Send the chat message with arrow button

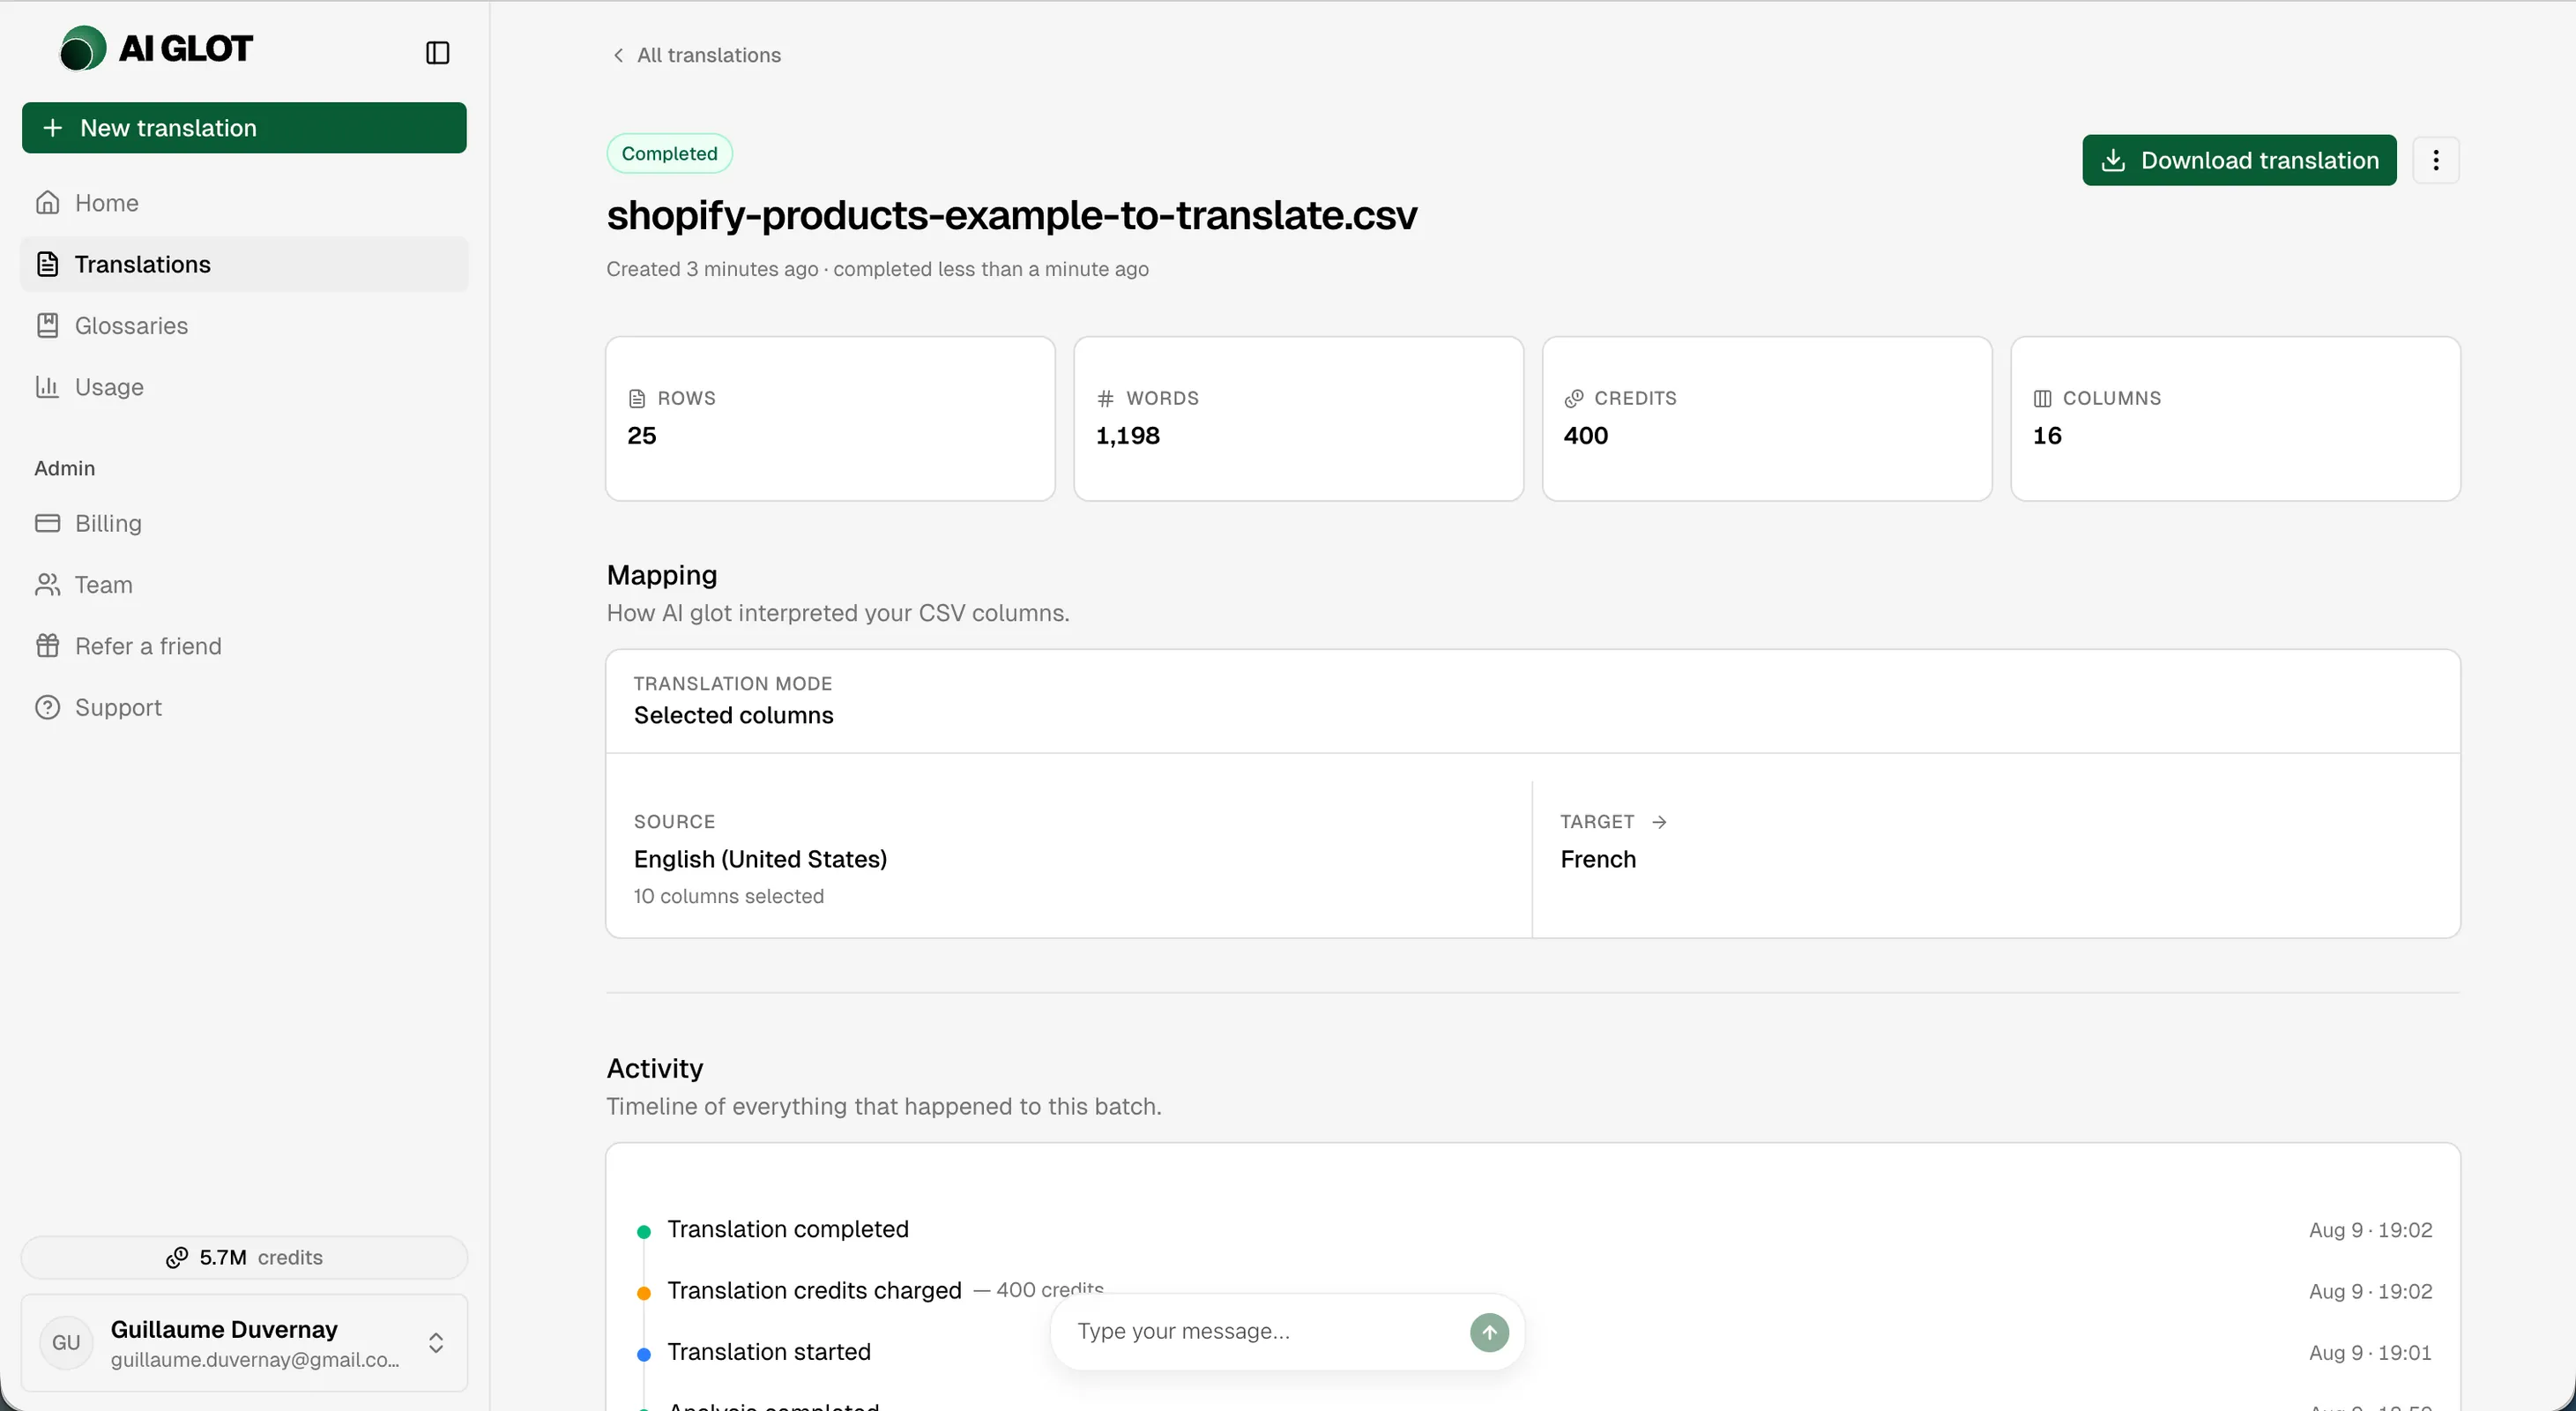coord(1489,1332)
